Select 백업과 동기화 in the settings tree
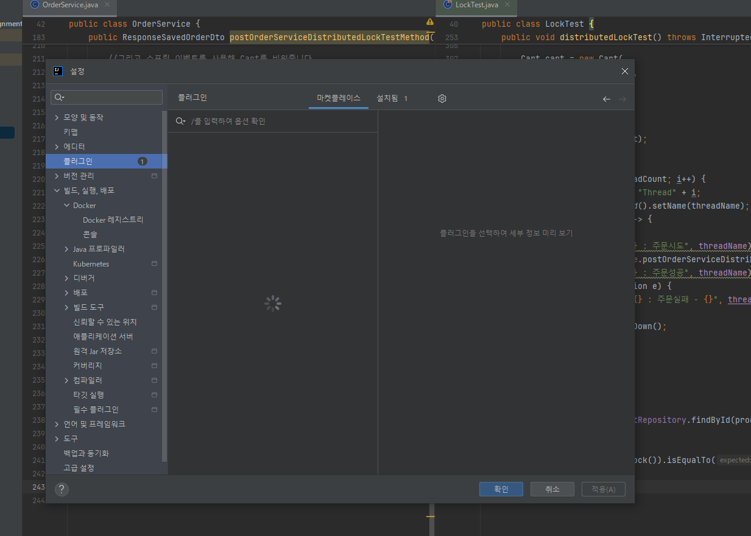The width and height of the screenshot is (751, 536). 86,453
